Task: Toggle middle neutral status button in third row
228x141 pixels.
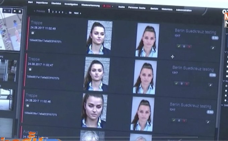Action: [x=179, y=120]
